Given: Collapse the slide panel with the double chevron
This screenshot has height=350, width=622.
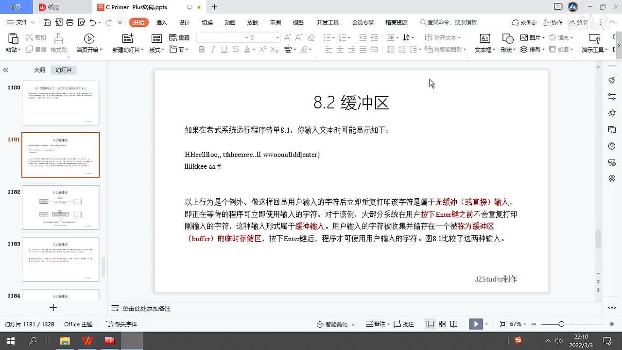Looking at the screenshot, I should point(5,70).
